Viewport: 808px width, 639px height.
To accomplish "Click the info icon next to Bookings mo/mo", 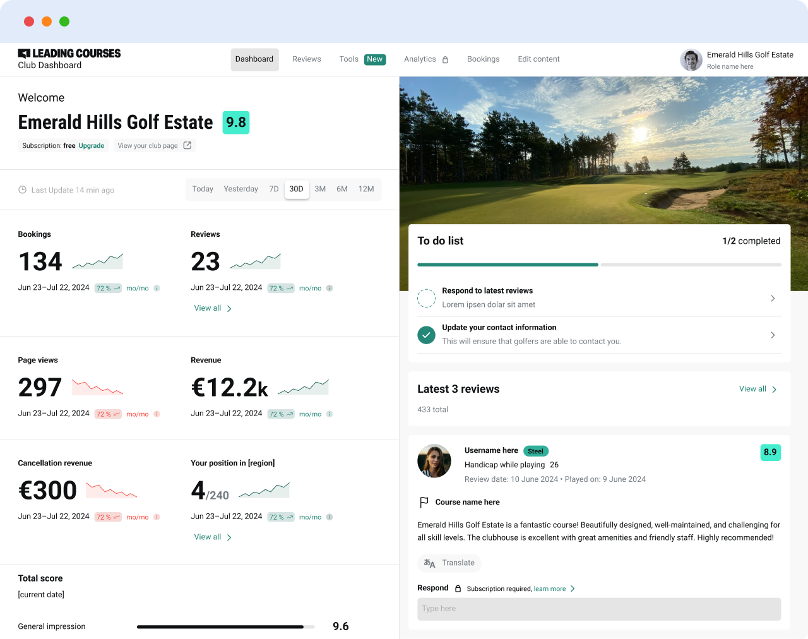I will click(157, 289).
